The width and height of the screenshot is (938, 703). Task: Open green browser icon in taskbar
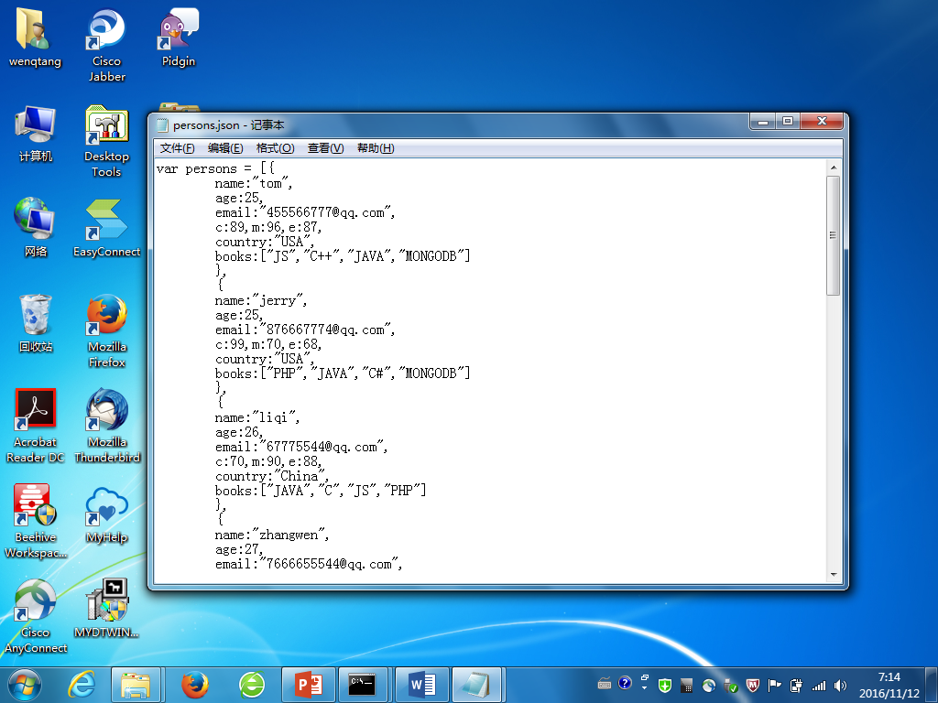pyautogui.click(x=252, y=685)
